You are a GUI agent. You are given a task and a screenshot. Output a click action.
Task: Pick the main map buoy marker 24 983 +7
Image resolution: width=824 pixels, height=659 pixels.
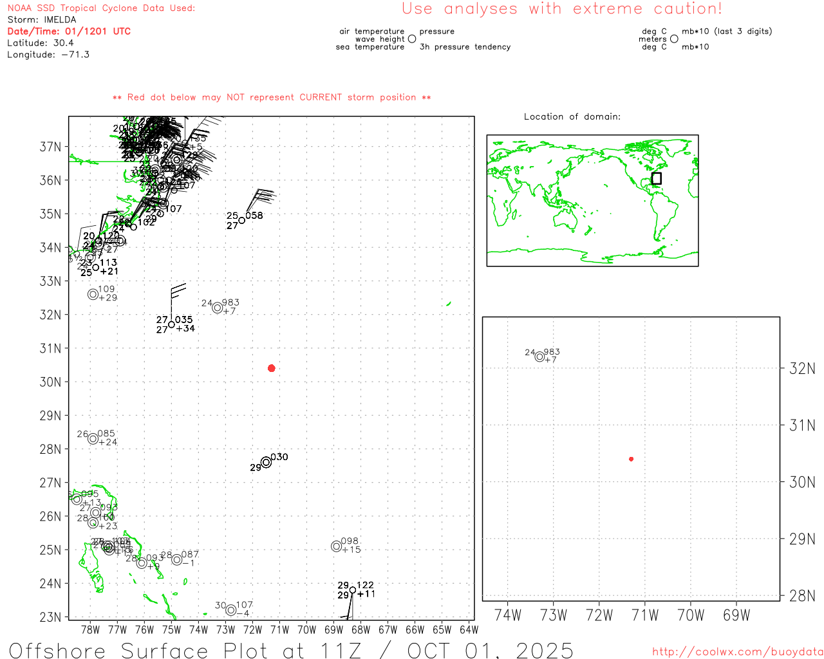pos(218,308)
